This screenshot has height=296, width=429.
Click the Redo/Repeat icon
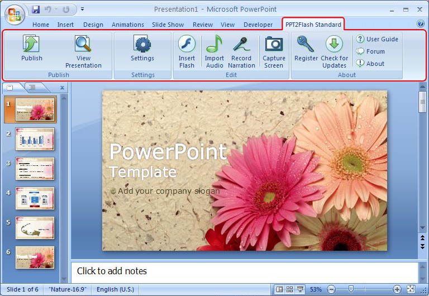click(66, 9)
